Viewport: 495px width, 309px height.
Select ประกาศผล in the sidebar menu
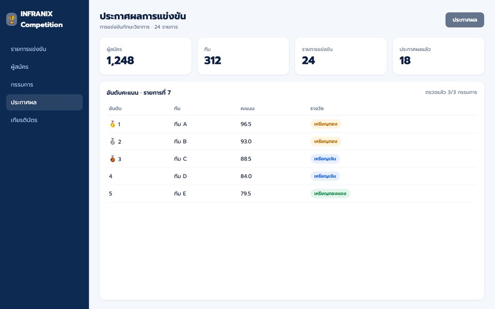click(x=44, y=102)
